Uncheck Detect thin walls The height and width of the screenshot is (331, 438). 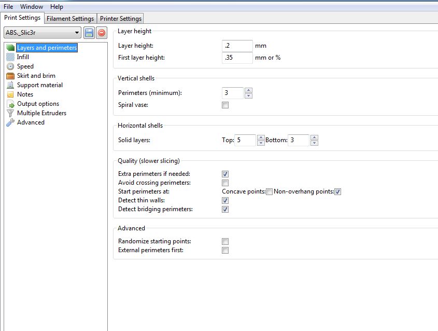(225, 200)
